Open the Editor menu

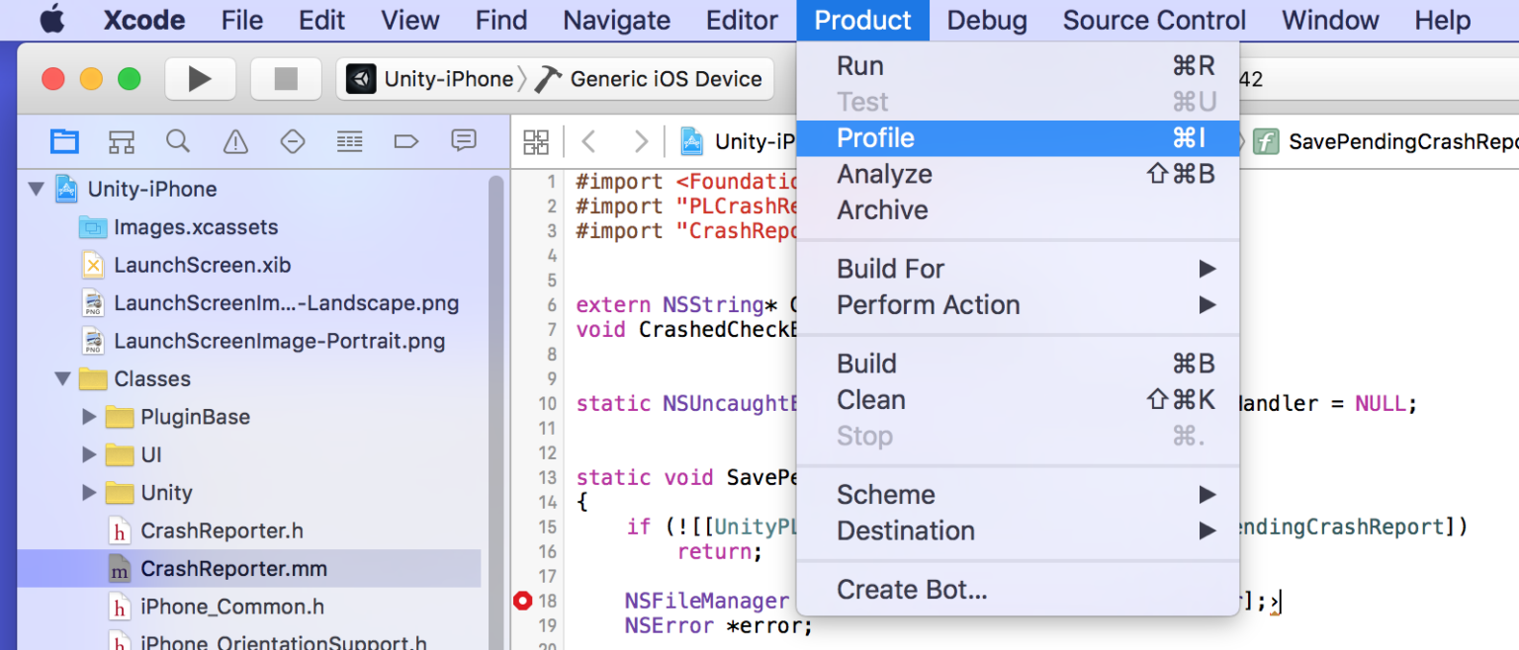tap(743, 20)
